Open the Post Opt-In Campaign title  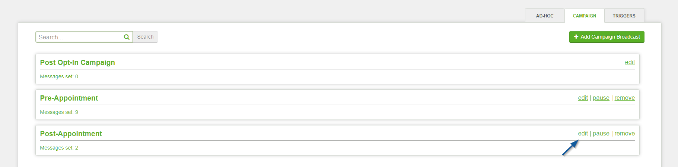77,62
